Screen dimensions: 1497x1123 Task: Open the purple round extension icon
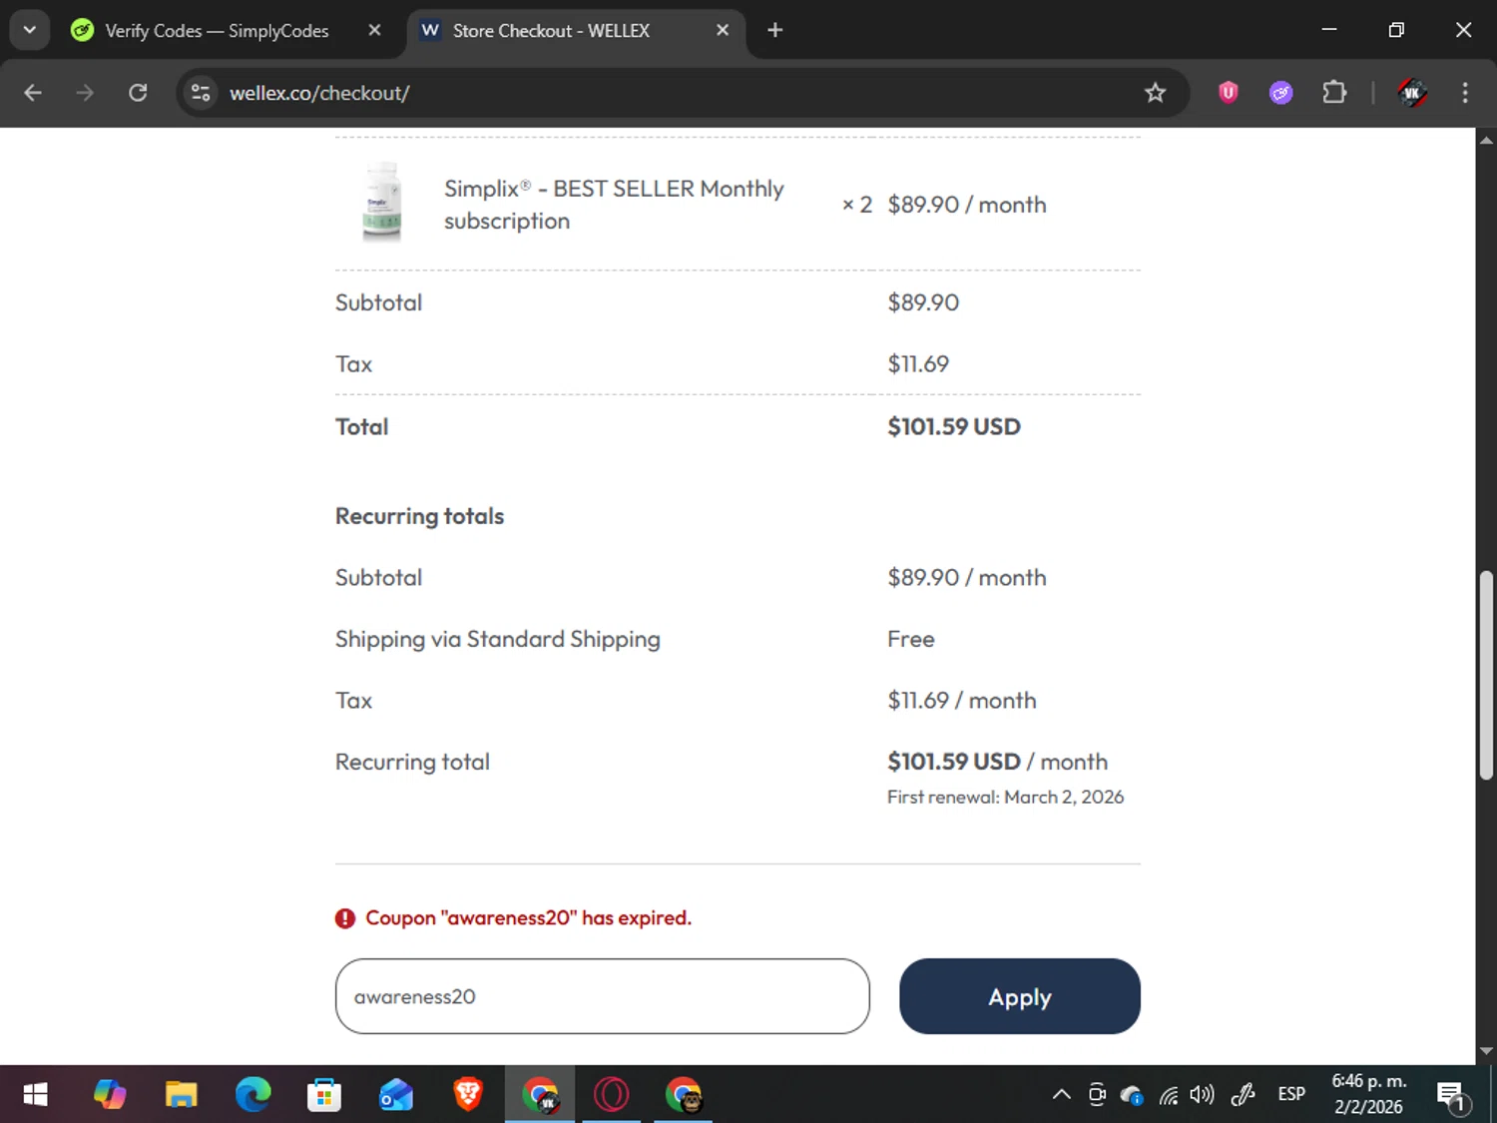tap(1281, 93)
